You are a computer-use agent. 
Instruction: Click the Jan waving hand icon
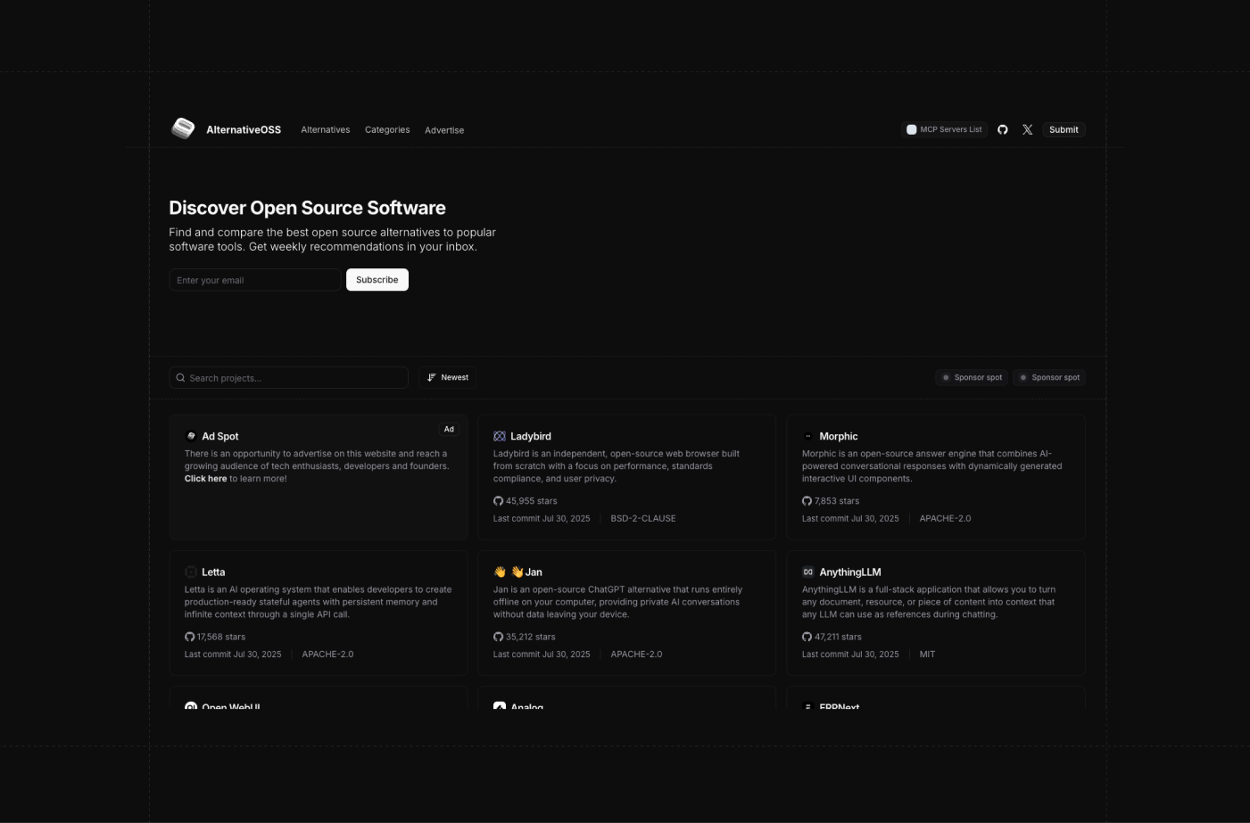click(x=500, y=572)
